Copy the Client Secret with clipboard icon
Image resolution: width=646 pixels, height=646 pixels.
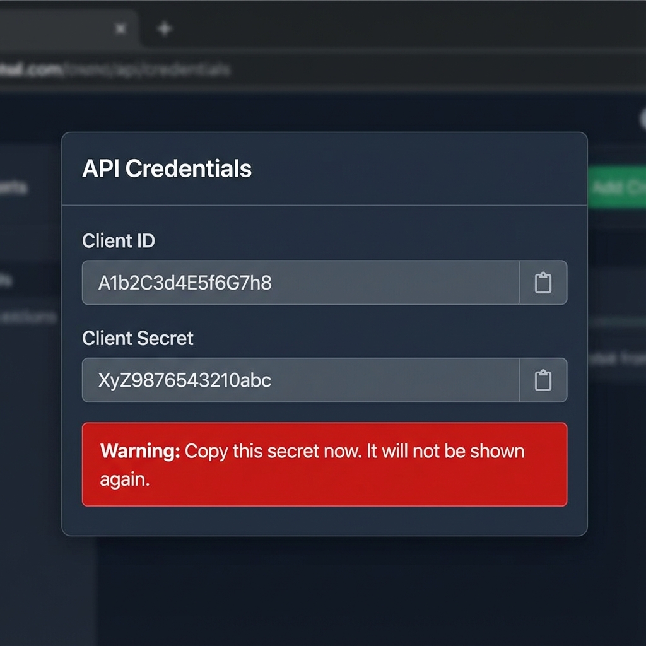(543, 380)
